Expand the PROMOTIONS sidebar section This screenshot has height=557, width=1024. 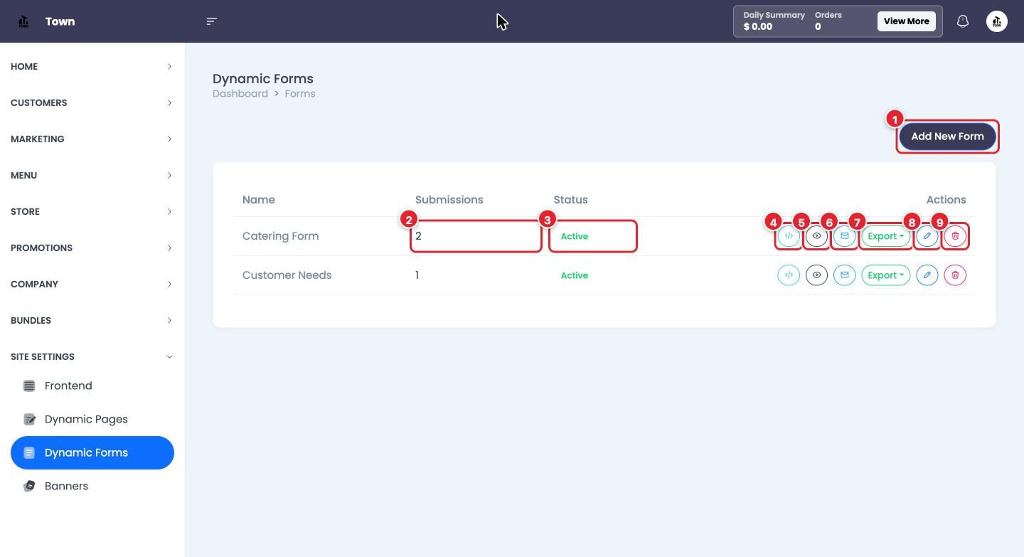point(92,248)
